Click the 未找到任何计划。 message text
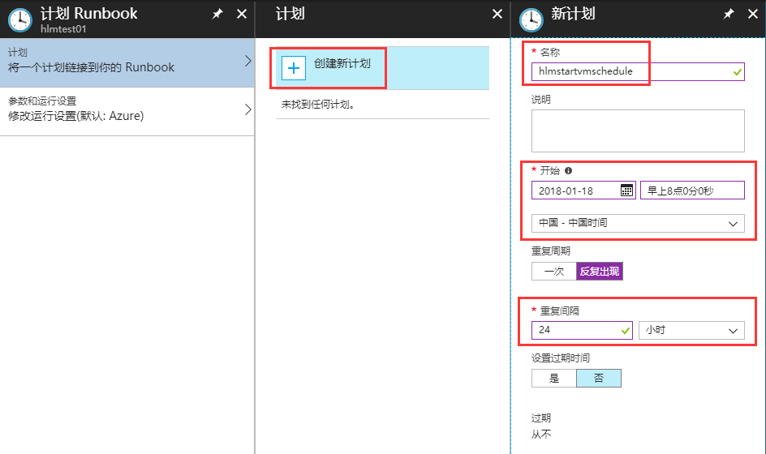Viewport: 766px width, 454px height. [317, 104]
